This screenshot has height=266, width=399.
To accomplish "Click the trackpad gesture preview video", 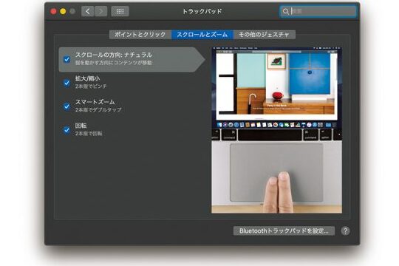I will (x=276, y=130).
